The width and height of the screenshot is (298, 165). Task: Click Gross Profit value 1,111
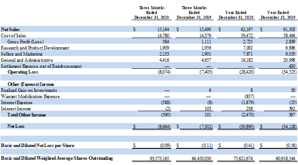point(207,42)
